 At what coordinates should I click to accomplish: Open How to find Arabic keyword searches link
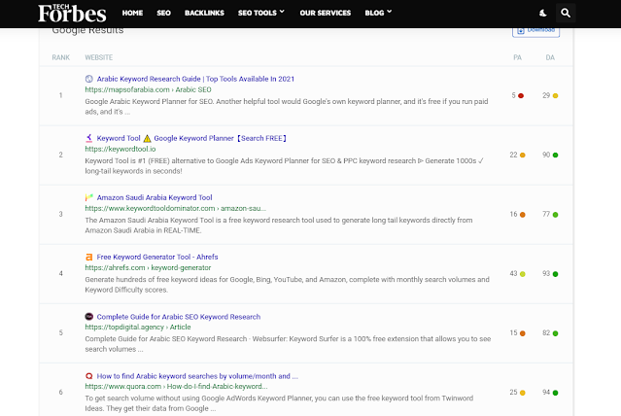tap(197, 376)
